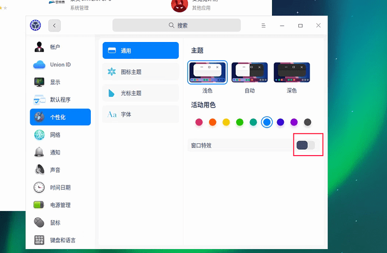Pick the indigo accent color

point(280,122)
